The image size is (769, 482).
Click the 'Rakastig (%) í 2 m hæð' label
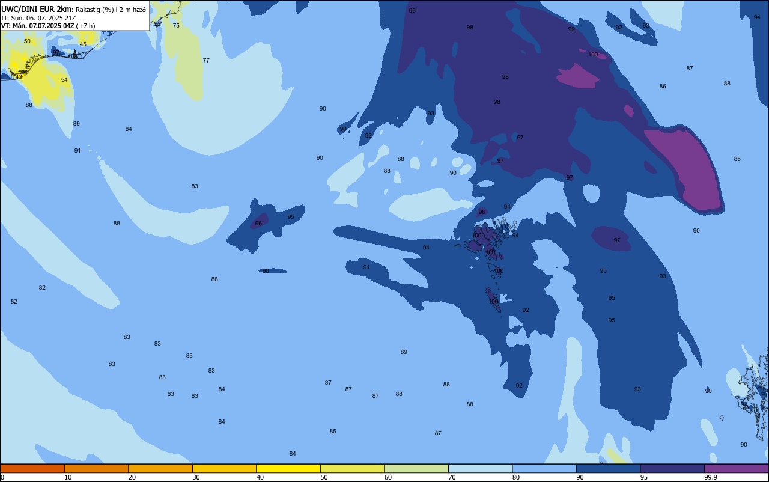(111, 10)
